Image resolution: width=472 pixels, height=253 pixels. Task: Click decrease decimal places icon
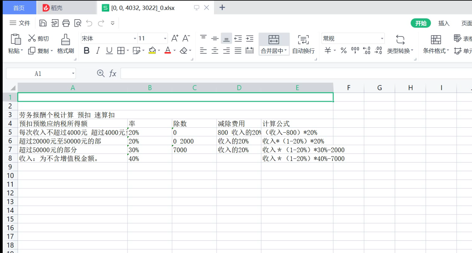(x=378, y=50)
